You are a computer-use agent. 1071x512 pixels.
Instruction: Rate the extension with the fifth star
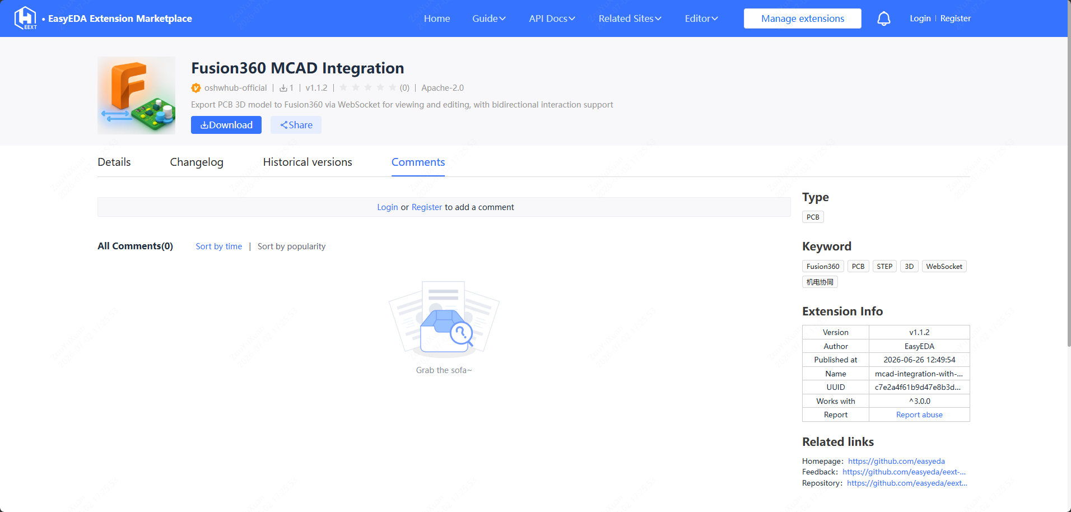tap(393, 87)
